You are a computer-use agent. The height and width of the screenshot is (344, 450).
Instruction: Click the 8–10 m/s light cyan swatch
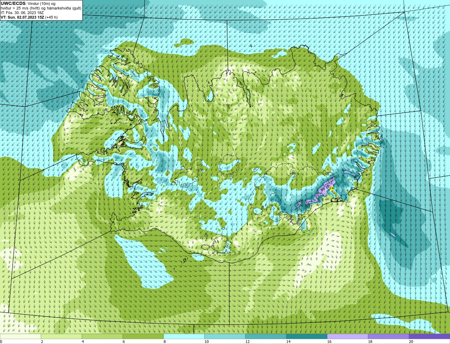184,336
